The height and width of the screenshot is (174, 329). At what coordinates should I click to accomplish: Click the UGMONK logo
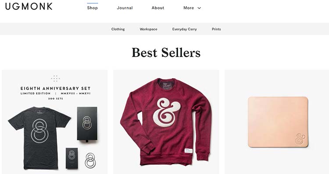click(x=29, y=6)
